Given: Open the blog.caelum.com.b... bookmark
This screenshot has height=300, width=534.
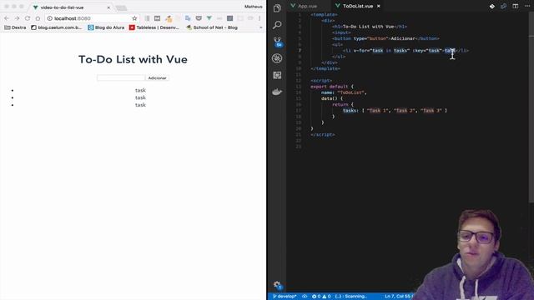Looking at the screenshot, I should [57, 27].
